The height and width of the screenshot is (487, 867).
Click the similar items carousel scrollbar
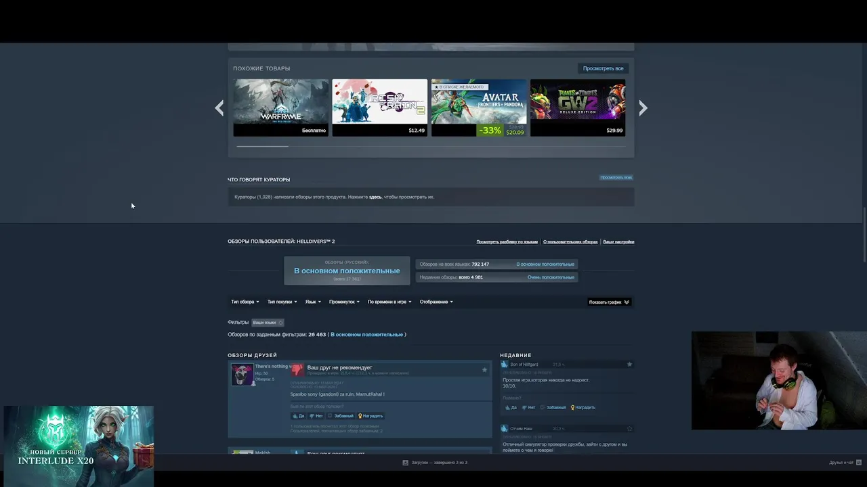262,146
